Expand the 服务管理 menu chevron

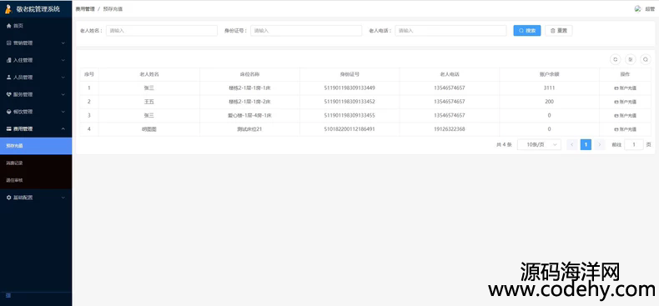pos(63,94)
